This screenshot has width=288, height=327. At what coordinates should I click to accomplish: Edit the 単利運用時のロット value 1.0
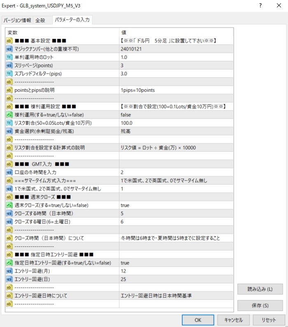point(176,57)
